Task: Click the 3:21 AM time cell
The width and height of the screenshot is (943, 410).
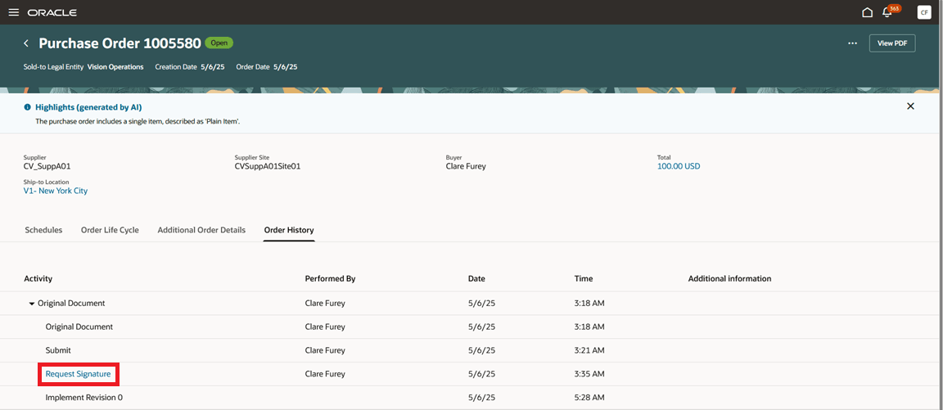Action: (589, 350)
